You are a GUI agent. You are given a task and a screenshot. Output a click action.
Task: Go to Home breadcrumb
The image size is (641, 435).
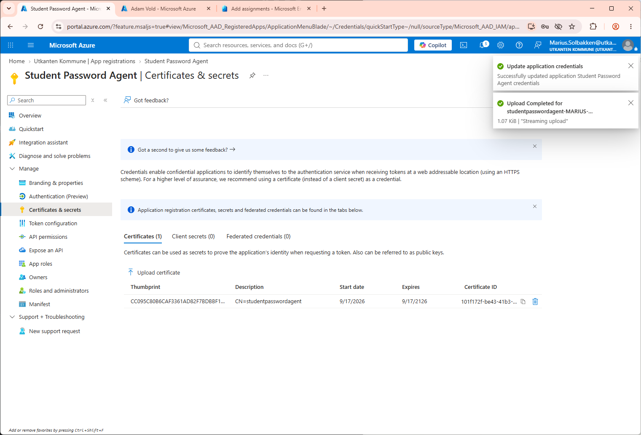[x=17, y=61]
